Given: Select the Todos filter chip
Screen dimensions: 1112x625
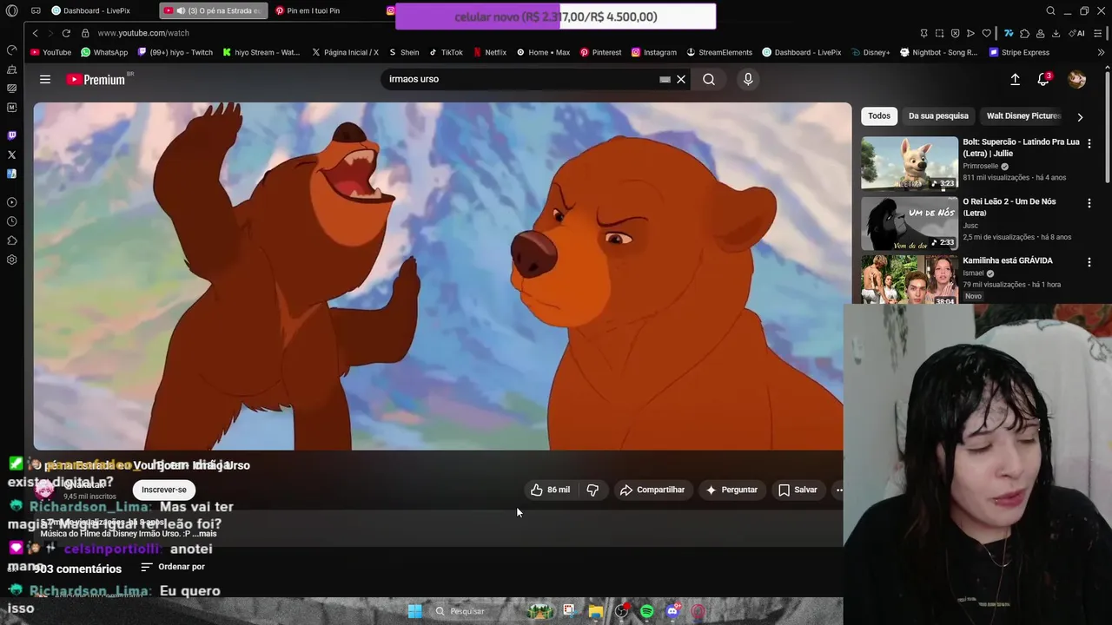Looking at the screenshot, I should pos(879,115).
